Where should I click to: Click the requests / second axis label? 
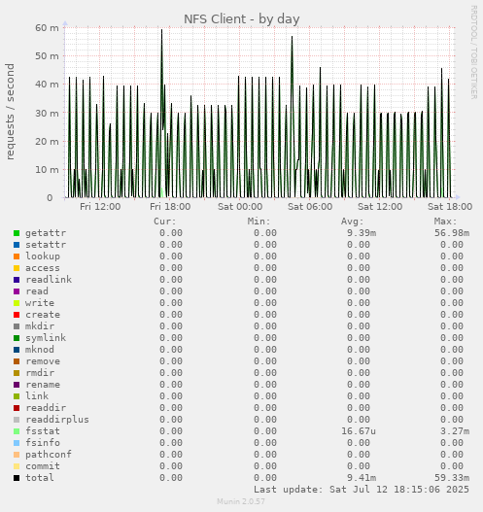click(10, 112)
